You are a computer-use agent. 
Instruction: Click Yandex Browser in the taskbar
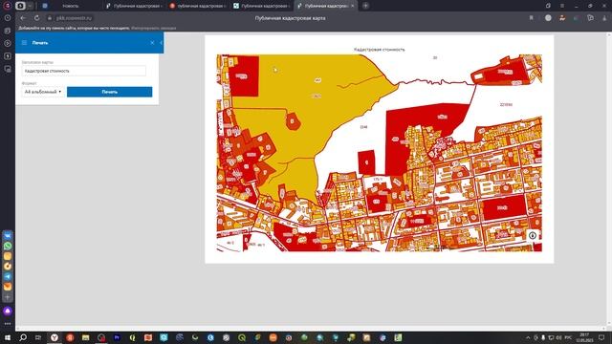[x=55, y=337]
